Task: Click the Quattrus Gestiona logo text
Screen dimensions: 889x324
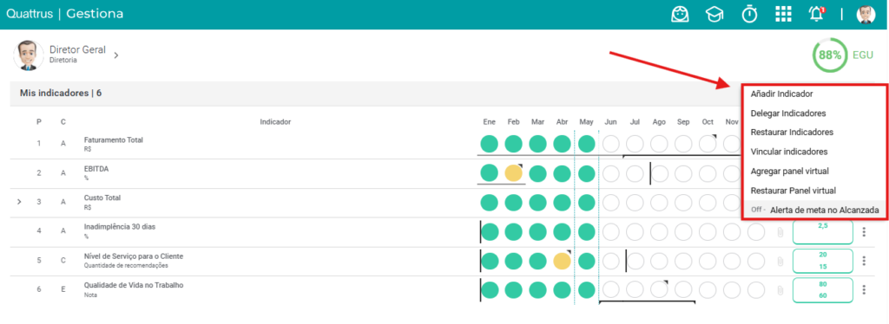Action: coord(64,14)
